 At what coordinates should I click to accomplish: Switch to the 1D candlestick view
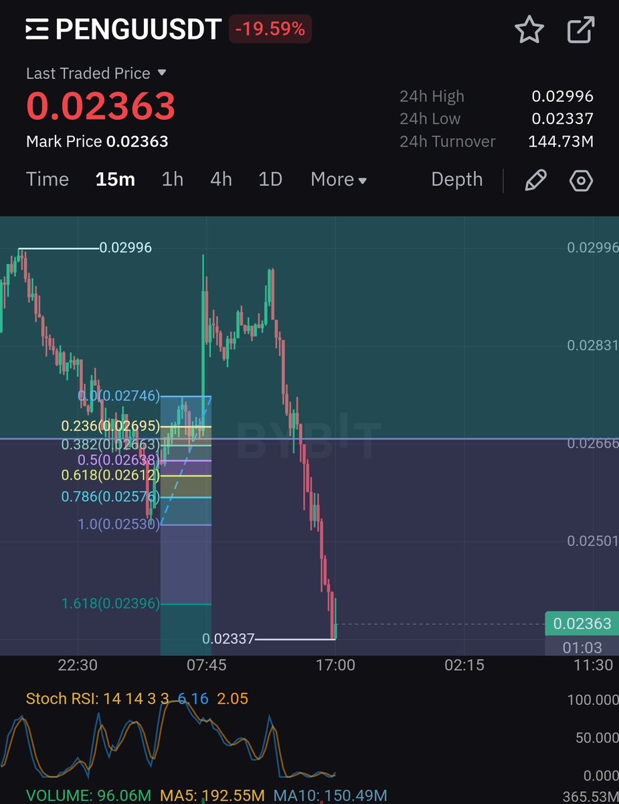[x=270, y=180]
